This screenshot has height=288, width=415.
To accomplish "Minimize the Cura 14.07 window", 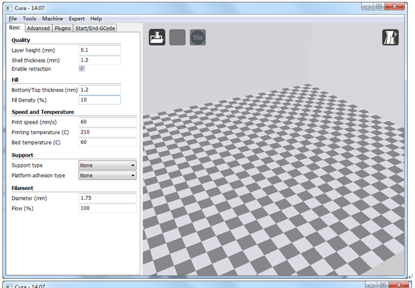I will tap(367, 6).
